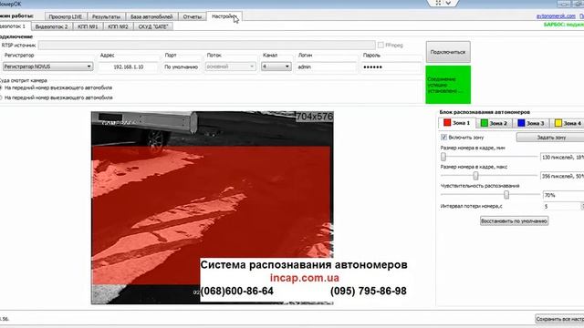Select the blue Зона 3 tab
The height and width of the screenshot is (328, 584).
pos(531,123)
